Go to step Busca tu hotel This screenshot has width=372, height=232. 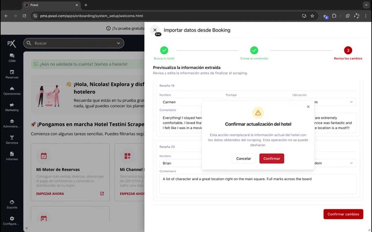(164, 51)
